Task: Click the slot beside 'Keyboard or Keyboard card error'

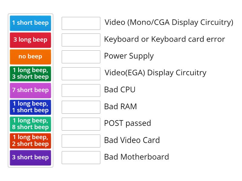Action: tap(81, 39)
